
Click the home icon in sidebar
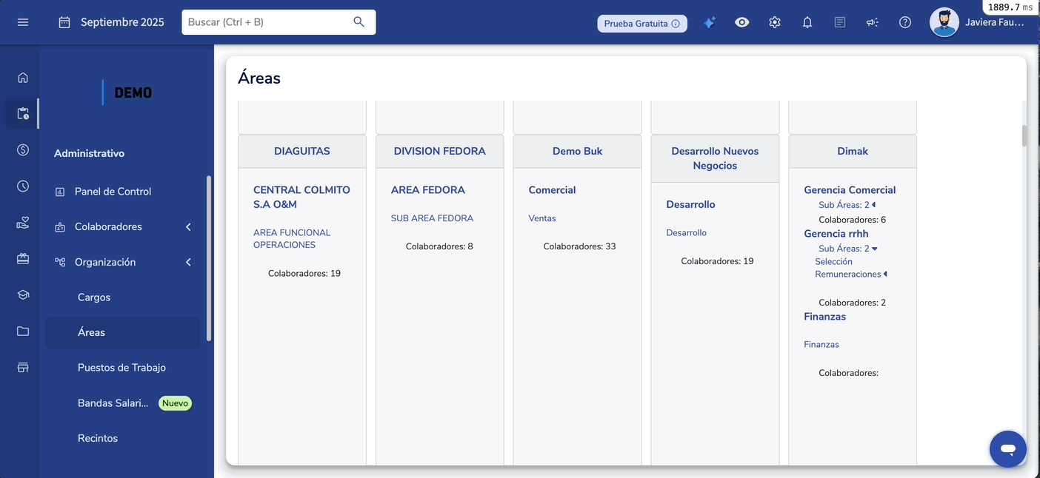23,78
